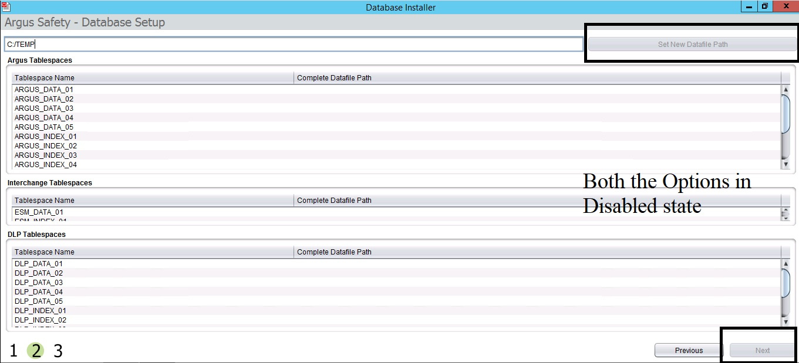Select ARGUS_INDEX_03 tablespace row
Screen dimensions: 799x363
pos(396,155)
